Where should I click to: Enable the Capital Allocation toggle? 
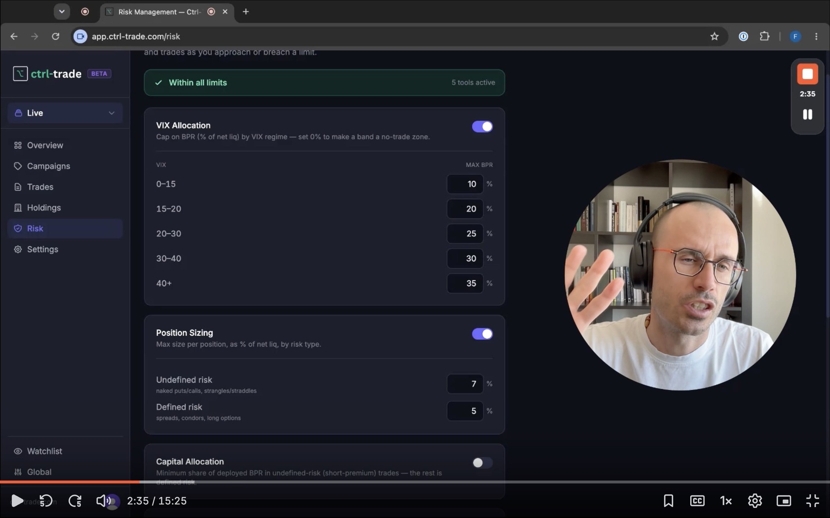click(482, 462)
